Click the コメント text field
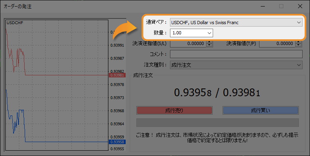The image size is (310, 156). 236,54
